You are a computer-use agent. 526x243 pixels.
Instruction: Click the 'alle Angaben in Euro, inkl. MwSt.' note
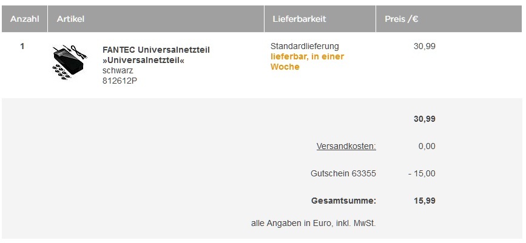(313, 224)
